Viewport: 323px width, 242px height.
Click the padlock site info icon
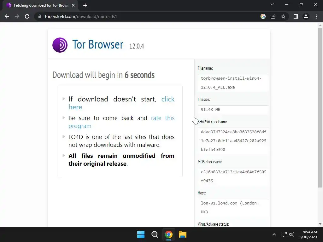click(40, 16)
